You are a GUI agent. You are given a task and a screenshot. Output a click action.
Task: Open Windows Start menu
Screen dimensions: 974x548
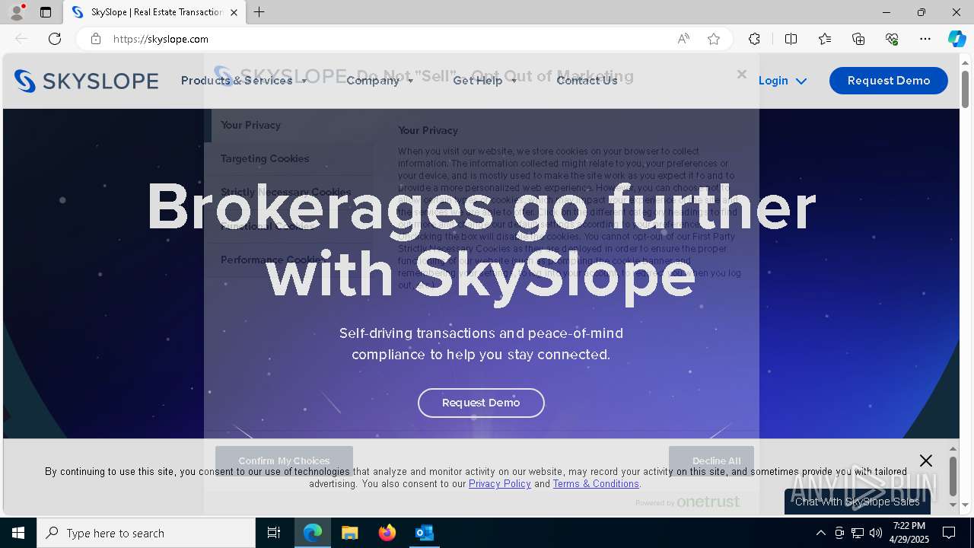18,533
